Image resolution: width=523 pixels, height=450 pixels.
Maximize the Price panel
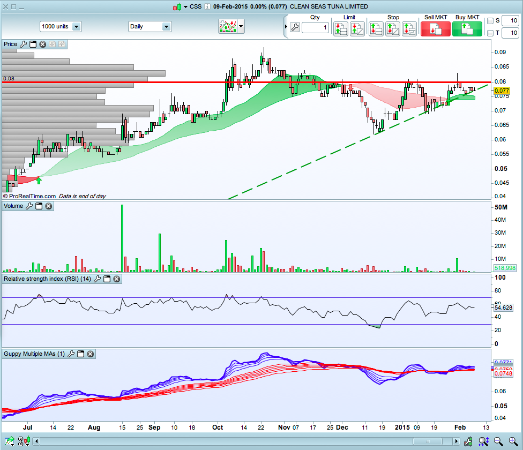(33, 44)
